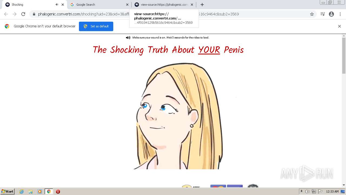The image size is (346, 195).
Task: Open File Explorer from taskbar
Action: coord(31,191)
